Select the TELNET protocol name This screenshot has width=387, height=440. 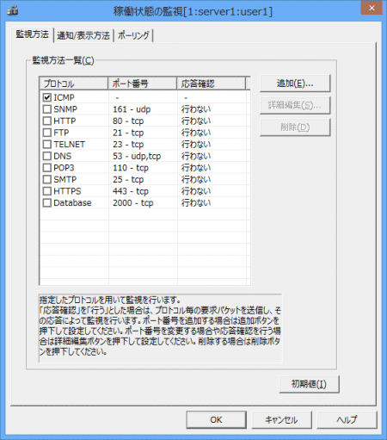point(70,144)
